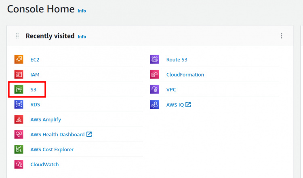Navigate to the Route 53 link
This screenshot has height=178, width=303.
coord(177,59)
